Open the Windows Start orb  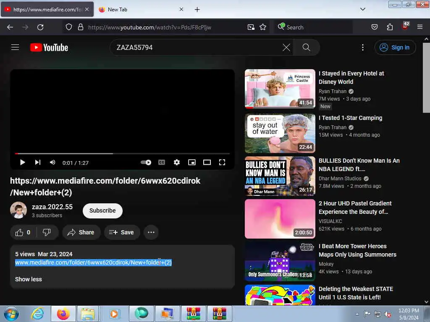click(11, 314)
